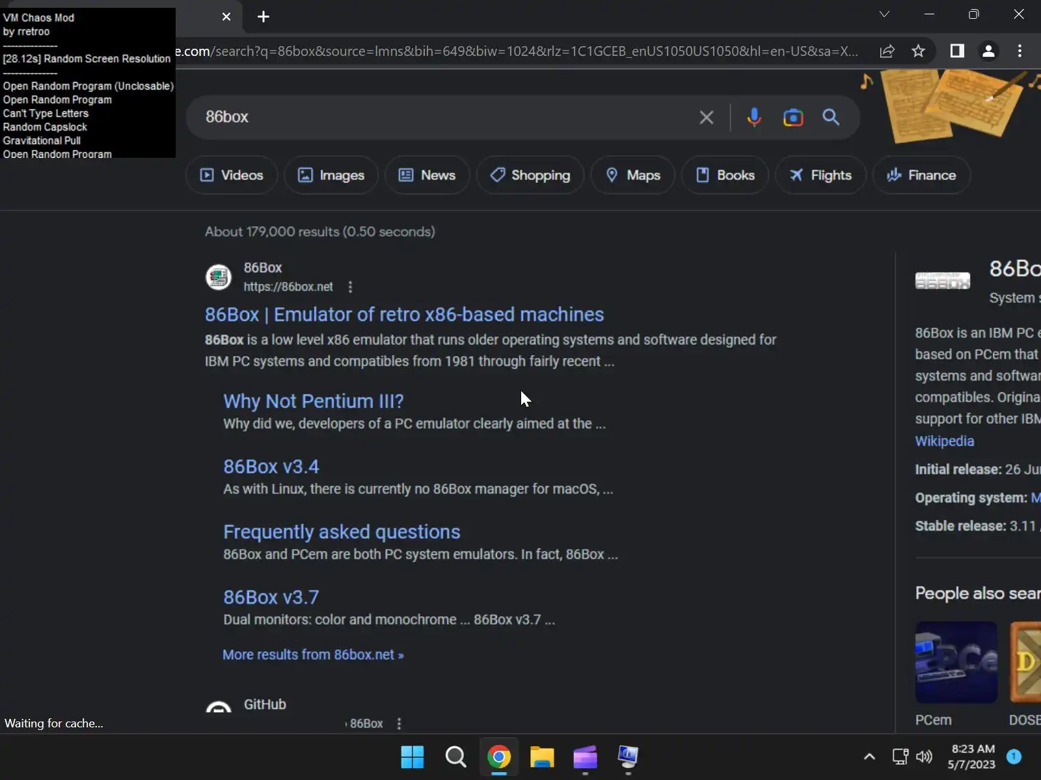Close the current Chrome tab
1041x780 pixels.
click(x=226, y=17)
